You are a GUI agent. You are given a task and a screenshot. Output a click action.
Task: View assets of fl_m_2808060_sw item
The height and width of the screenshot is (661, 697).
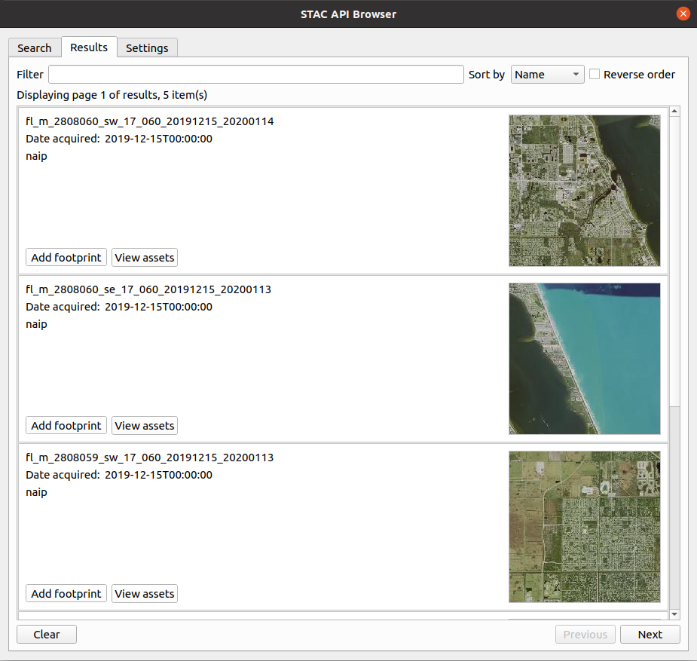pos(145,258)
